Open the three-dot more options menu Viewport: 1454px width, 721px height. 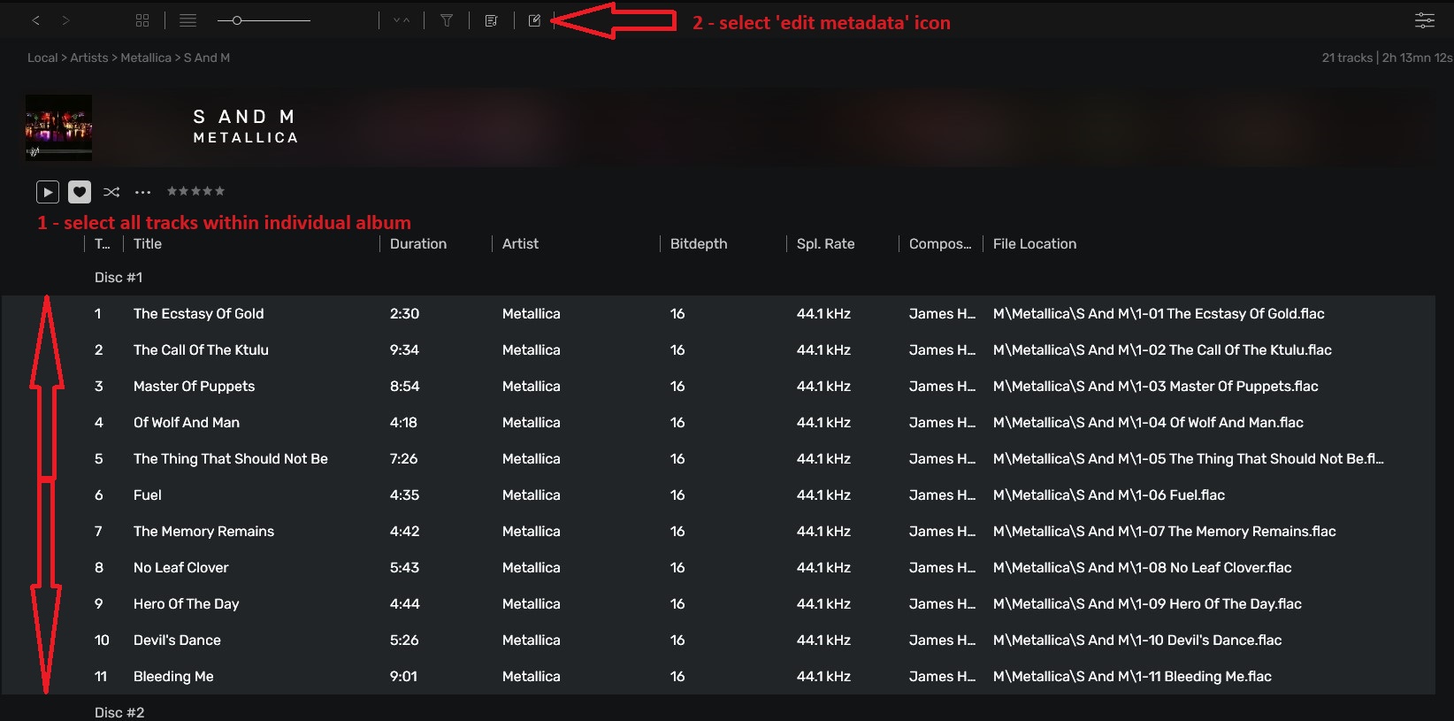tap(142, 191)
